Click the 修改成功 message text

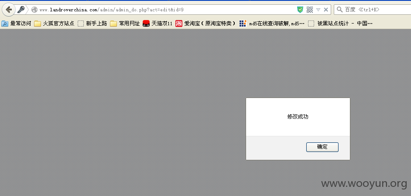click(x=298, y=117)
